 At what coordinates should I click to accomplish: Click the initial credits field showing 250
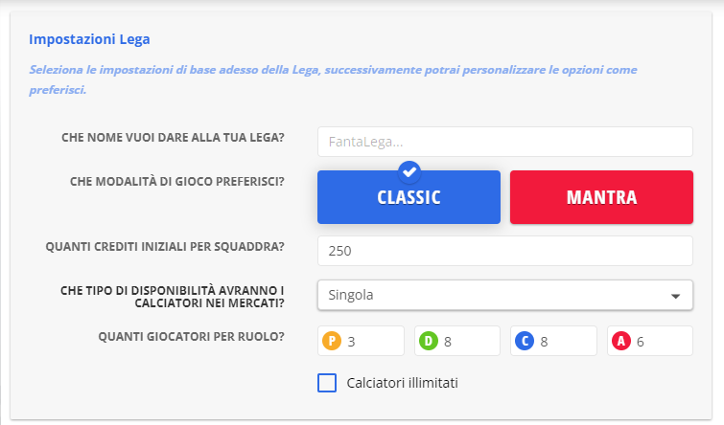504,251
